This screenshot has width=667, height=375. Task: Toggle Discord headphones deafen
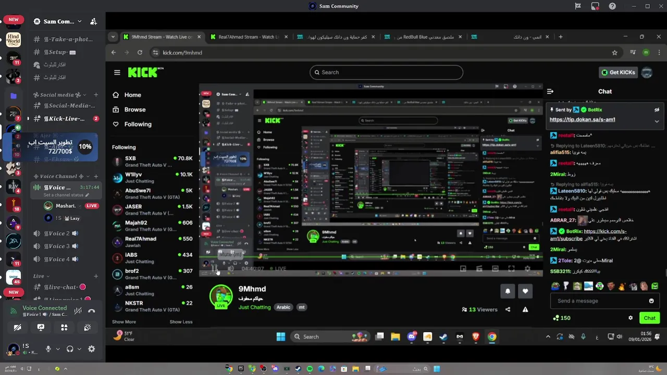click(x=70, y=349)
